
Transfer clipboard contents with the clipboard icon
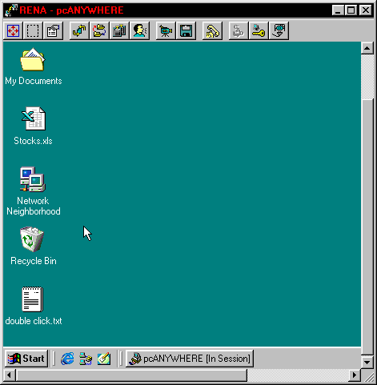[x=119, y=31]
